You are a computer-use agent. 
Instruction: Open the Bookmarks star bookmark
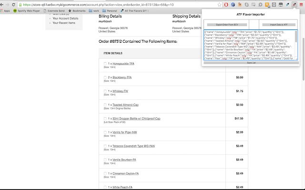(77, 11)
